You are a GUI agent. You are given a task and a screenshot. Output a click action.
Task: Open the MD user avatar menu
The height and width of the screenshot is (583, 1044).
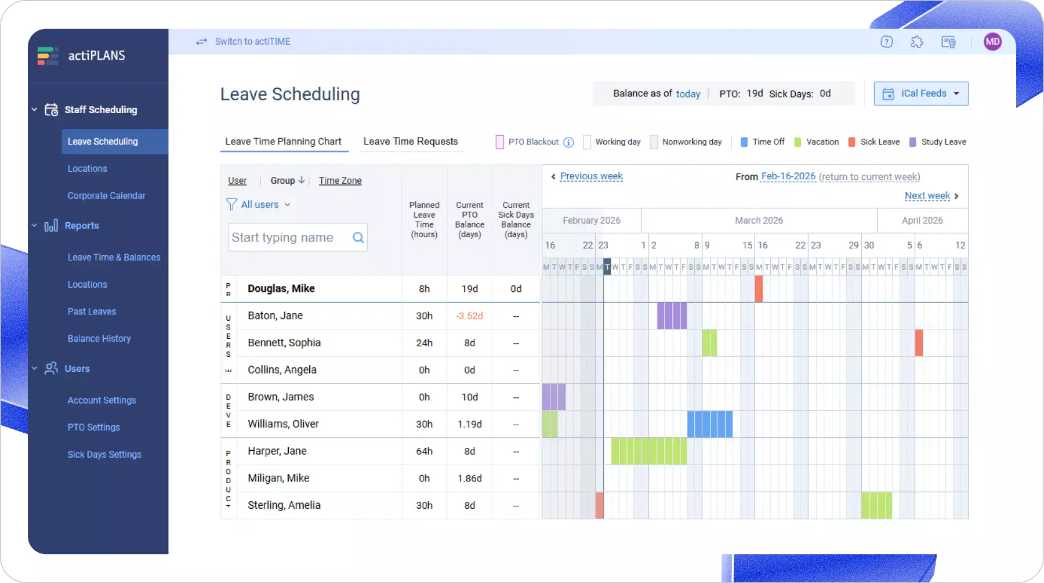click(993, 41)
